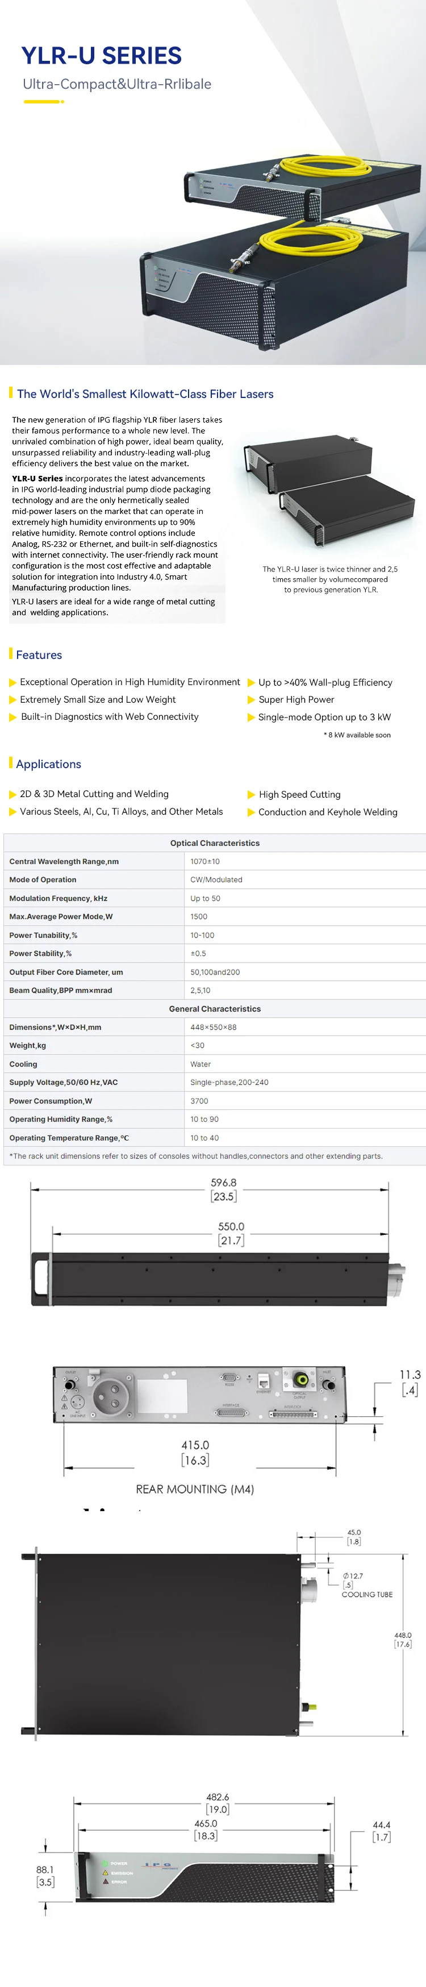426x1987 pixels.
Task: Click the Applications section heading
Action: tap(48, 765)
